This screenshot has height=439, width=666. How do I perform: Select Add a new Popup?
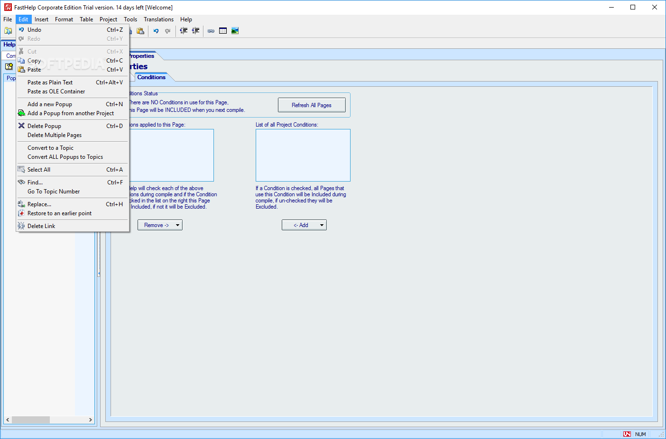click(x=73, y=104)
